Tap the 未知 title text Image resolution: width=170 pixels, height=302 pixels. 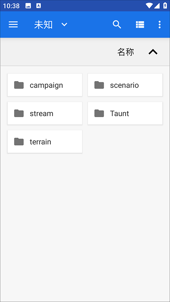coord(43,25)
